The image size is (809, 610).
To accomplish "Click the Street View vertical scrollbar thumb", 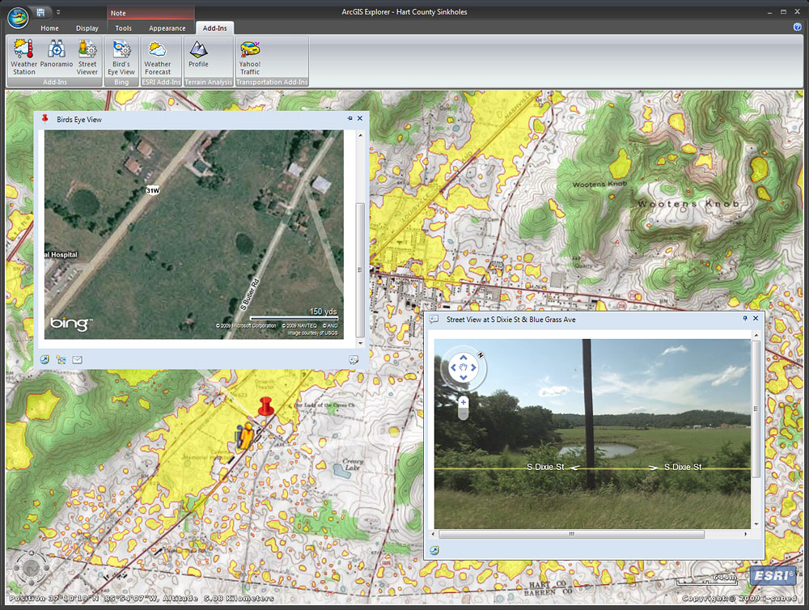I will coord(756,409).
